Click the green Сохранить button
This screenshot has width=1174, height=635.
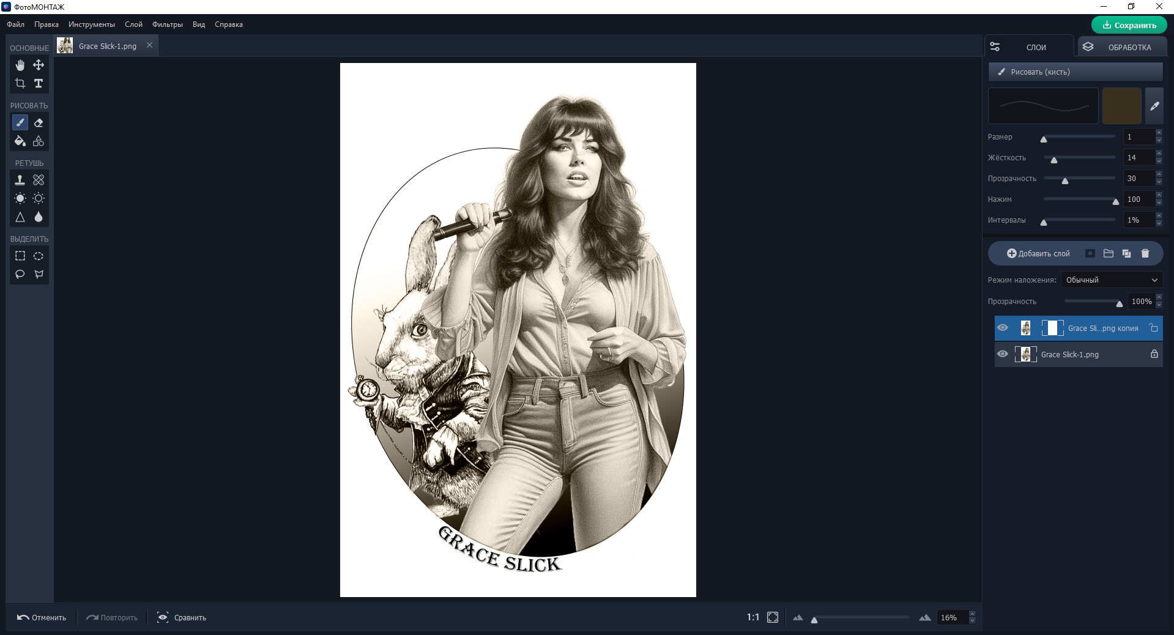1129,25
